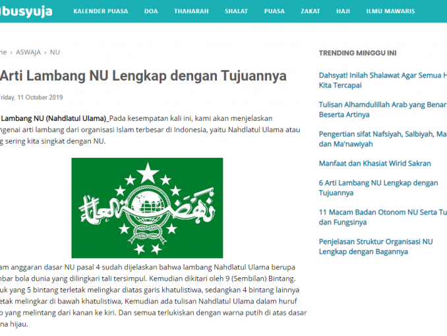Click the Friday, 11 October 2019 date
This screenshot has width=447, height=336.
(31, 97)
